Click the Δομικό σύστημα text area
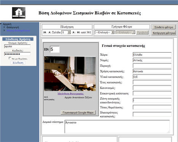This screenshot has width=178, height=142. pyautogui.click(x=117, y=127)
